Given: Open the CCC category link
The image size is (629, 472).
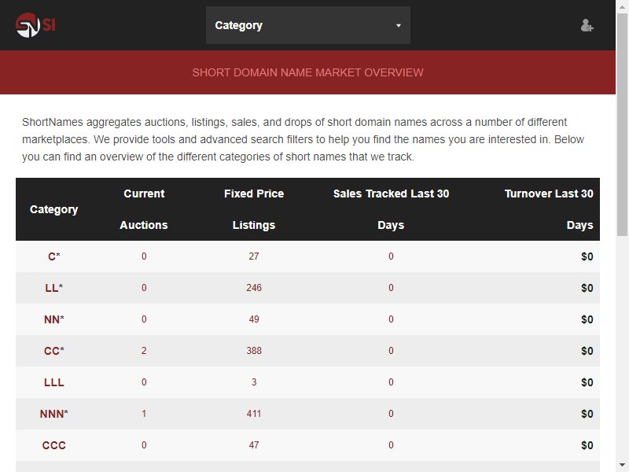Looking at the screenshot, I should point(54,445).
